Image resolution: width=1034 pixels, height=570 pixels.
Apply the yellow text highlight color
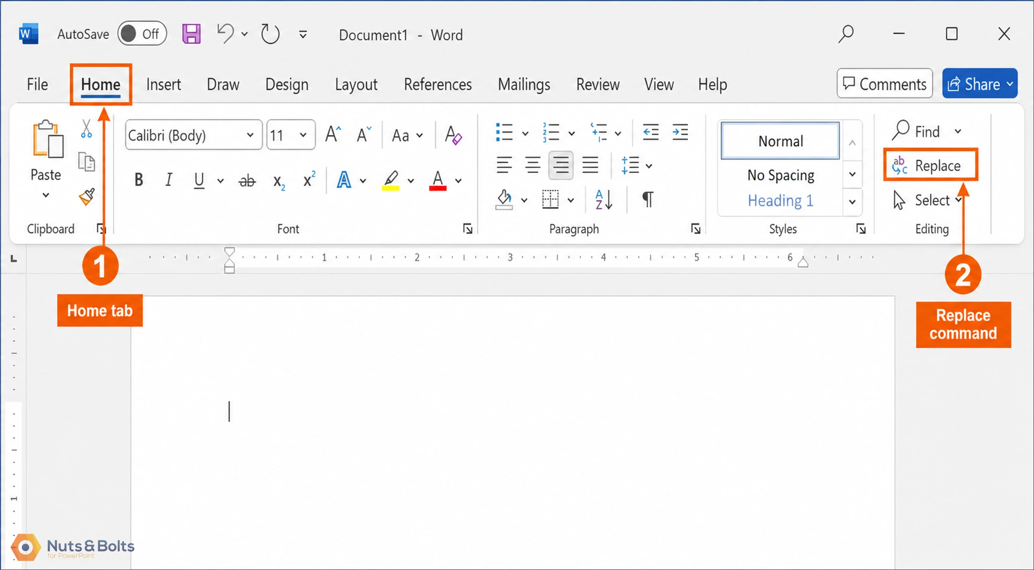[x=391, y=181]
